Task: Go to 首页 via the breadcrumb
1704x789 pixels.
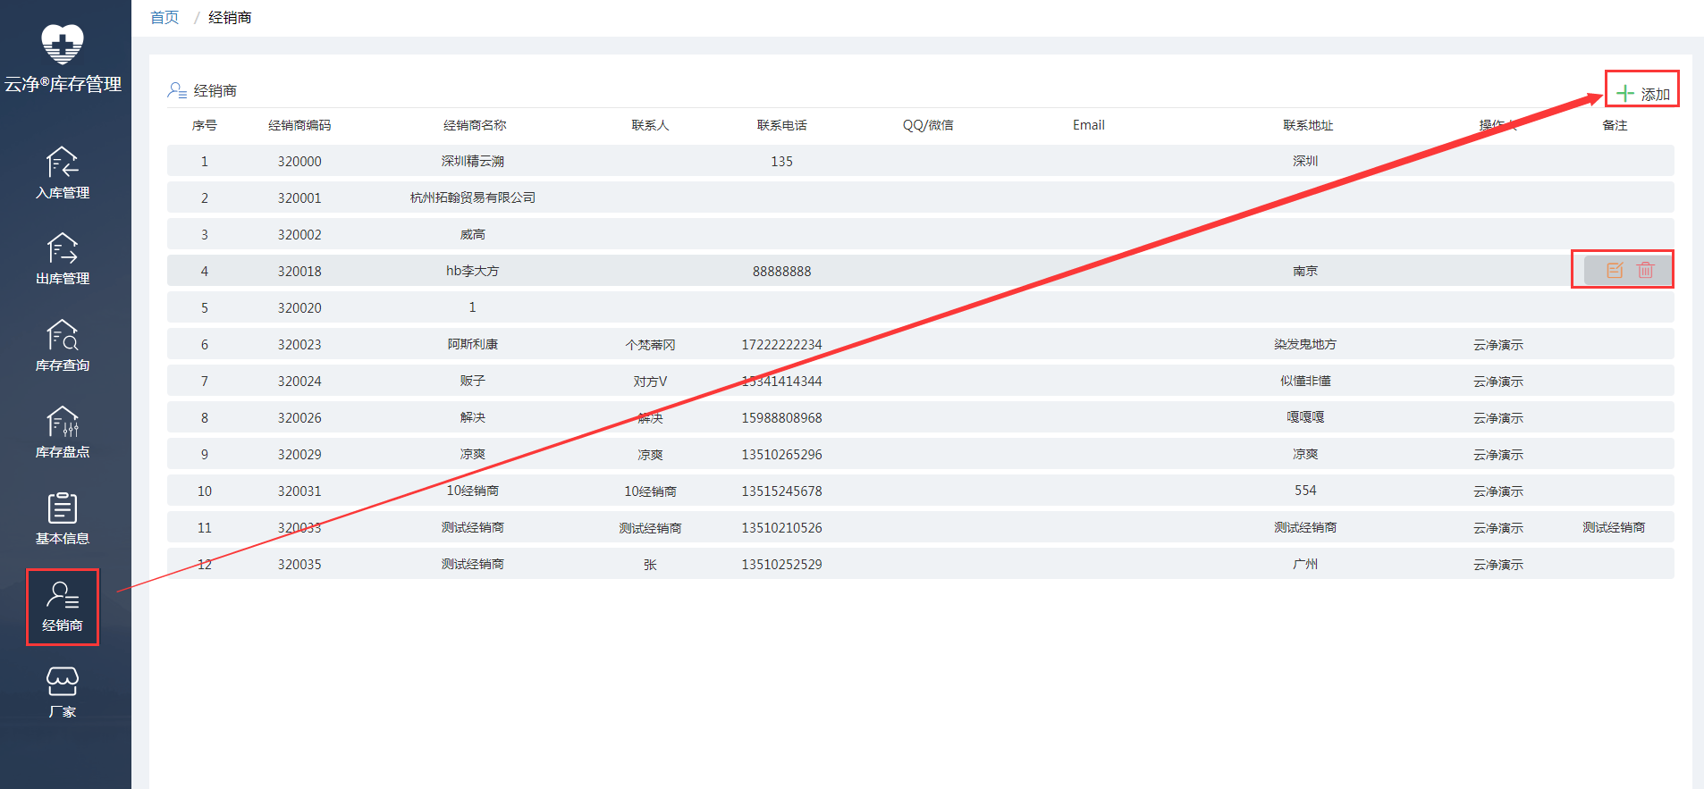Action: pos(164,18)
